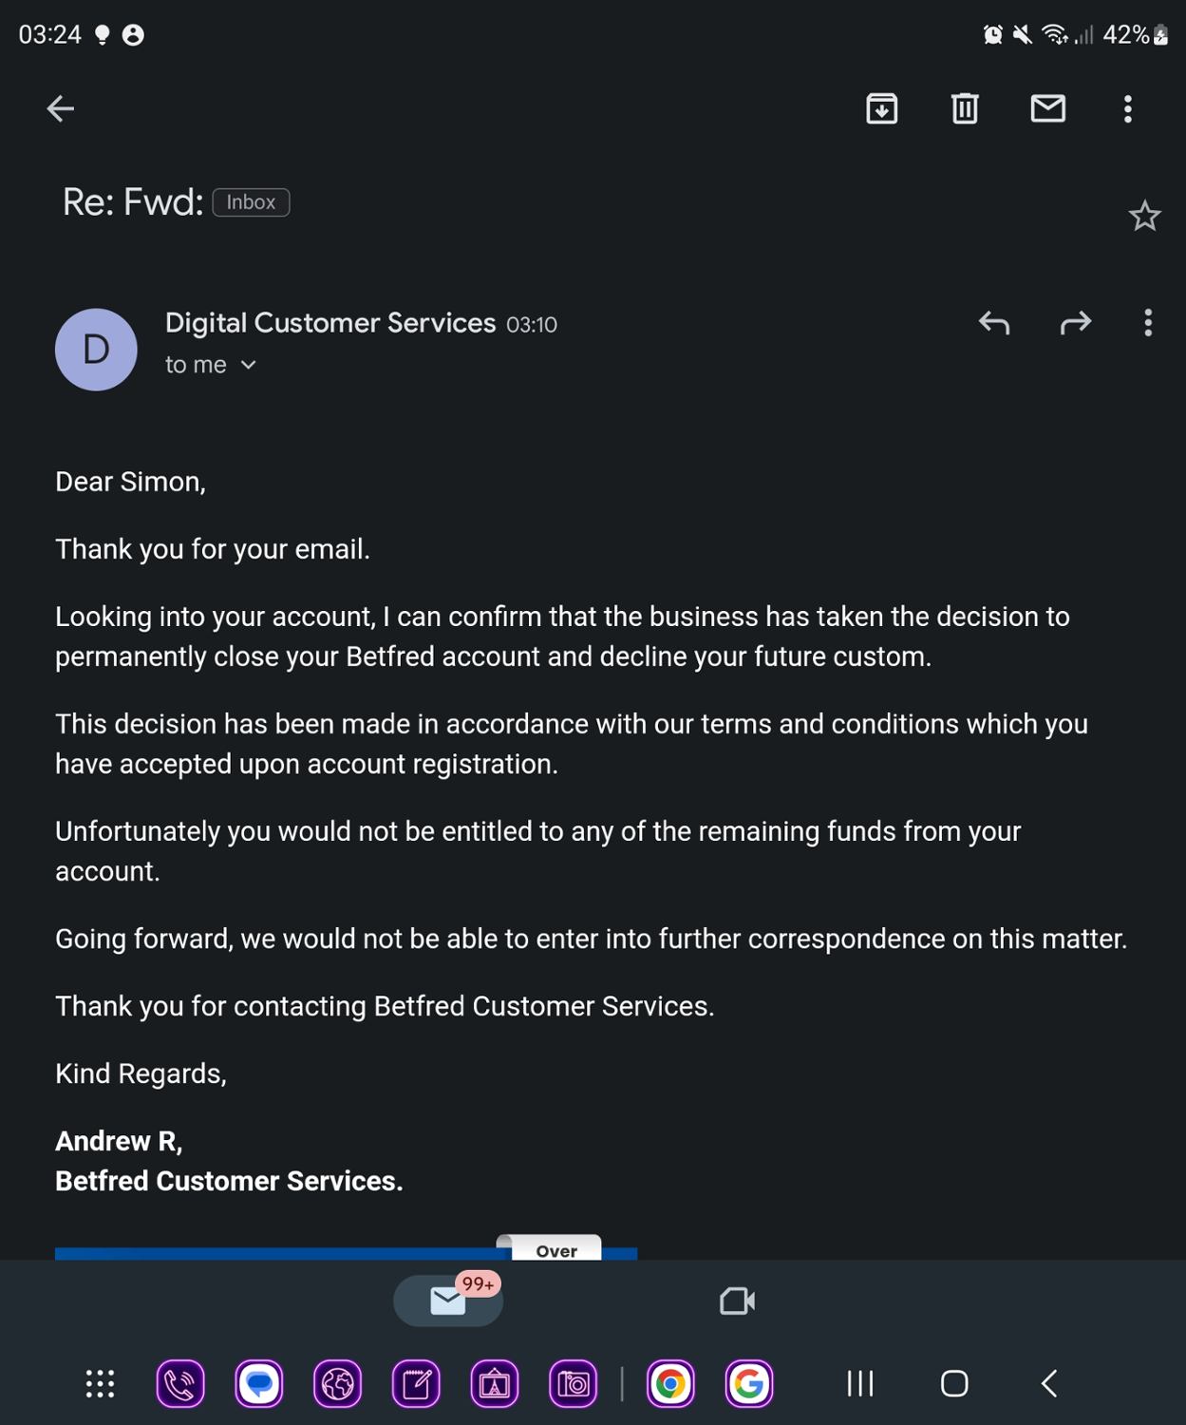Reply to Digital Customer Services
Screen dimensions: 1186x1425
click(x=993, y=324)
